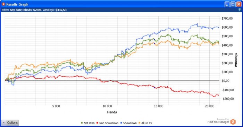Expand the arrow on the Options button
The image size is (243, 127).
(x=4, y=123)
